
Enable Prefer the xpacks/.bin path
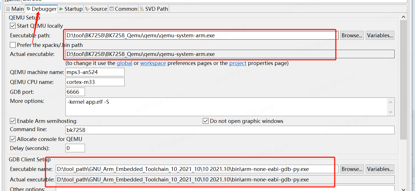pyautogui.click(x=13, y=45)
